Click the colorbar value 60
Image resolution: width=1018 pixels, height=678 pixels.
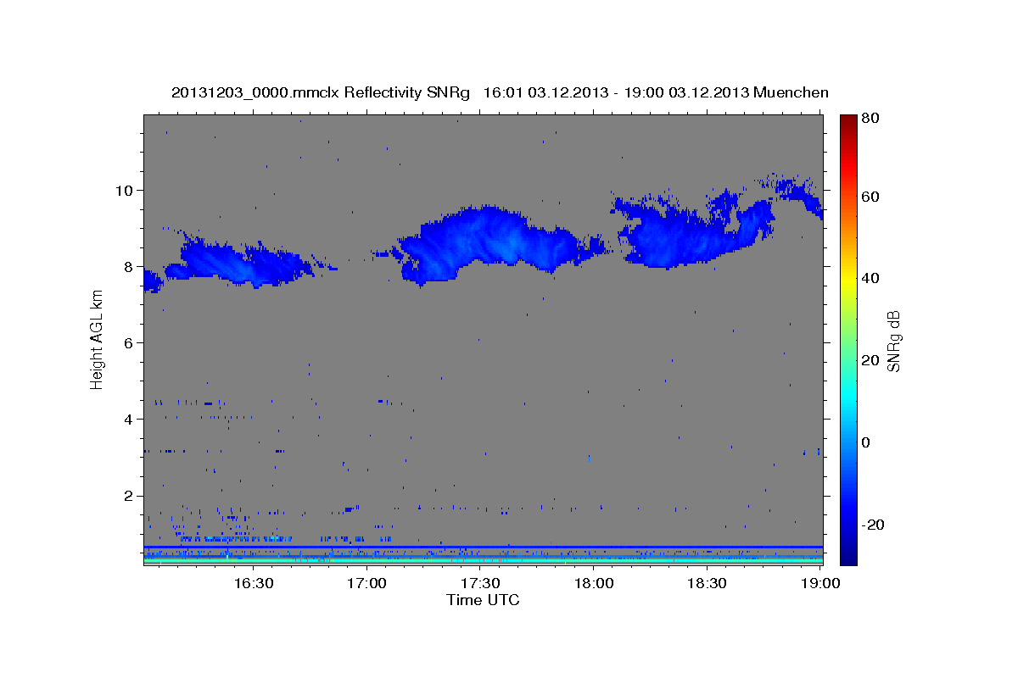coord(869,197)
